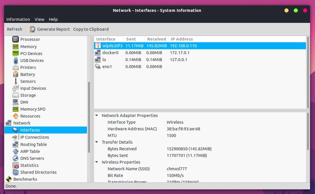
Task: Select the docker0 interface row
Action: [x=200, y=53]
